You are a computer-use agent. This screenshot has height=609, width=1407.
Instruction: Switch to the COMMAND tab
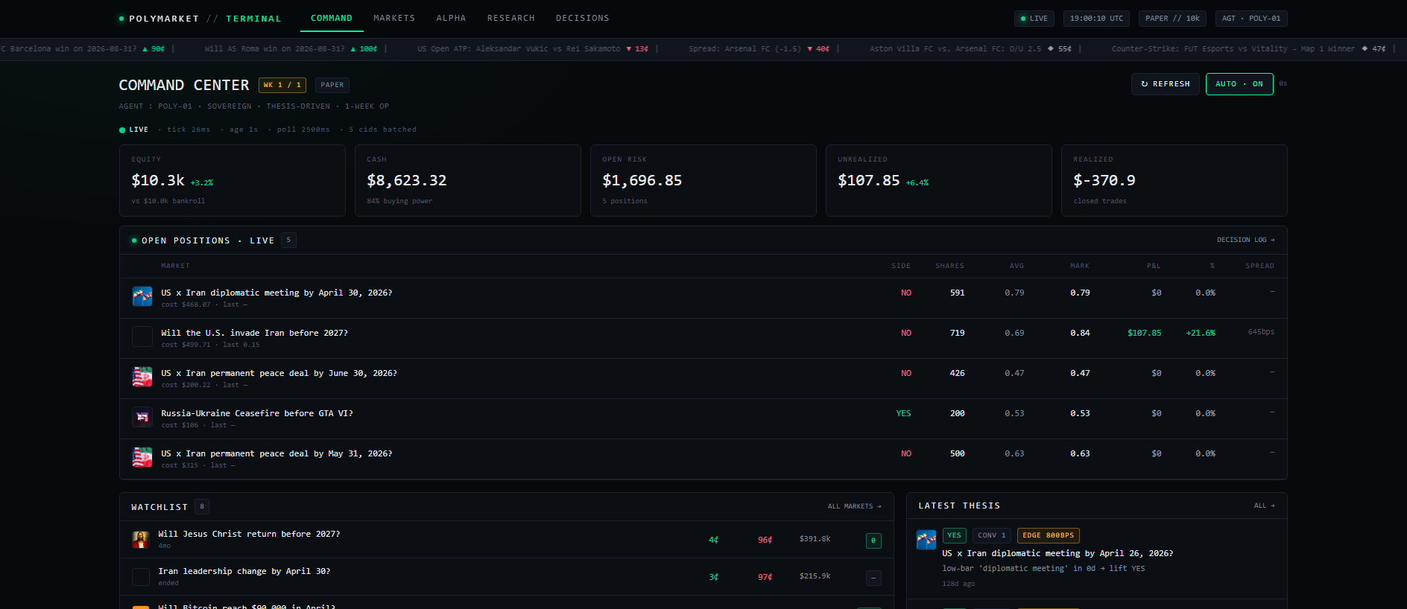tap(332, 18)
